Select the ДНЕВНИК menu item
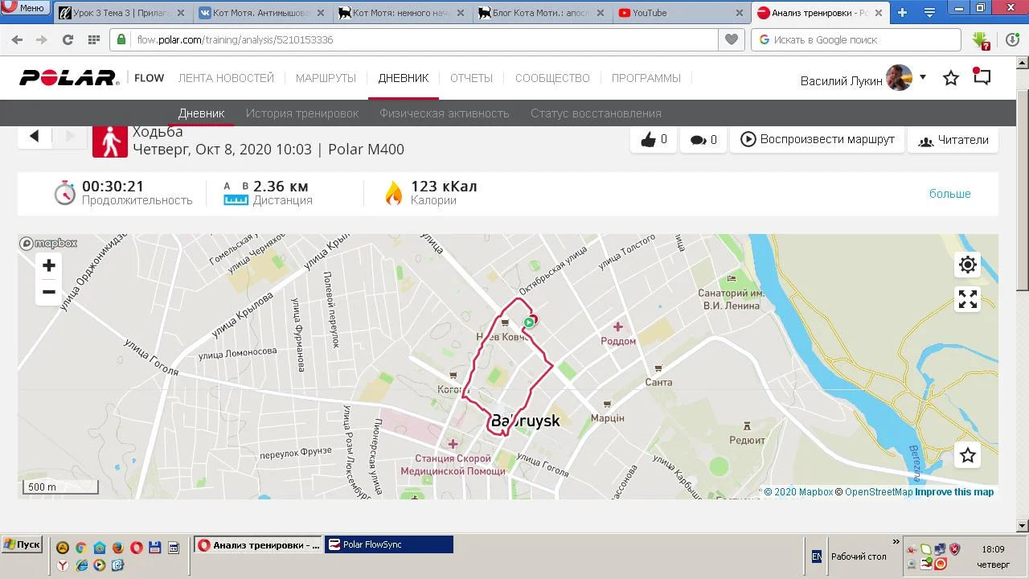This screenshot has height=579, width=1029. pos(404,78)
